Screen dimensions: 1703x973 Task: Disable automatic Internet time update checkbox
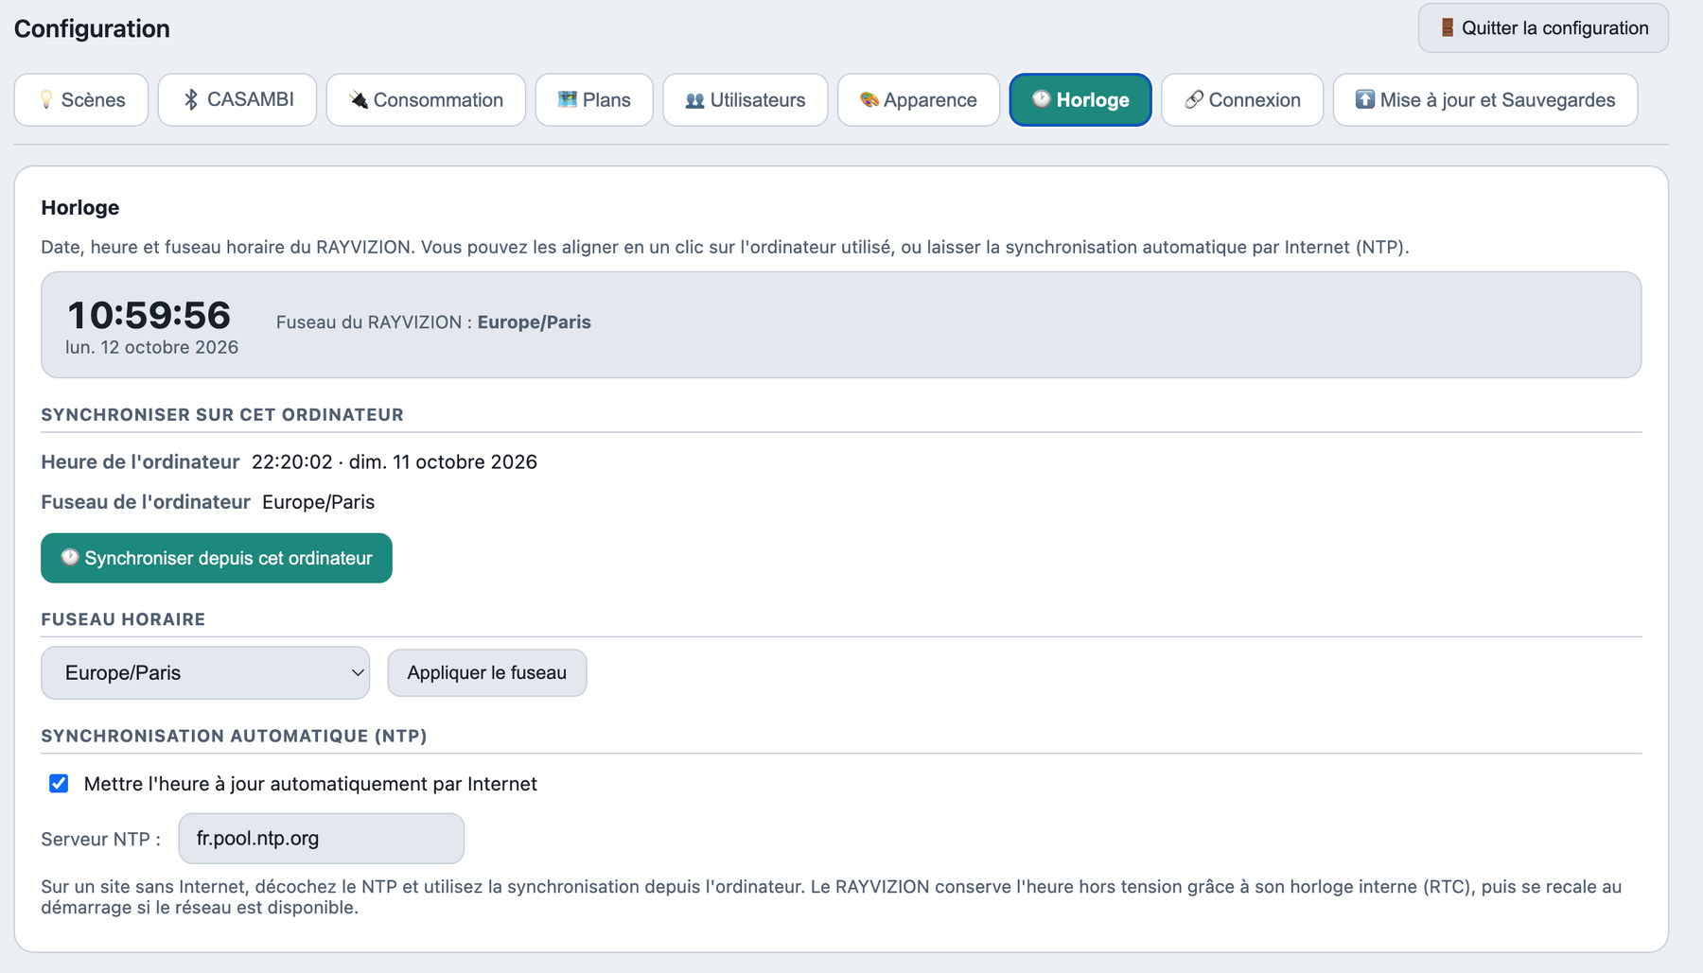(59, 783)
